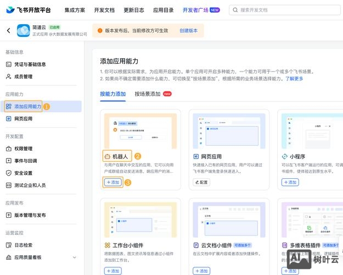The height and width of the screenshot is (275, 343).
Task: Click the 多维表格插件 preview thumbnail
Action: tap(312, 220)
